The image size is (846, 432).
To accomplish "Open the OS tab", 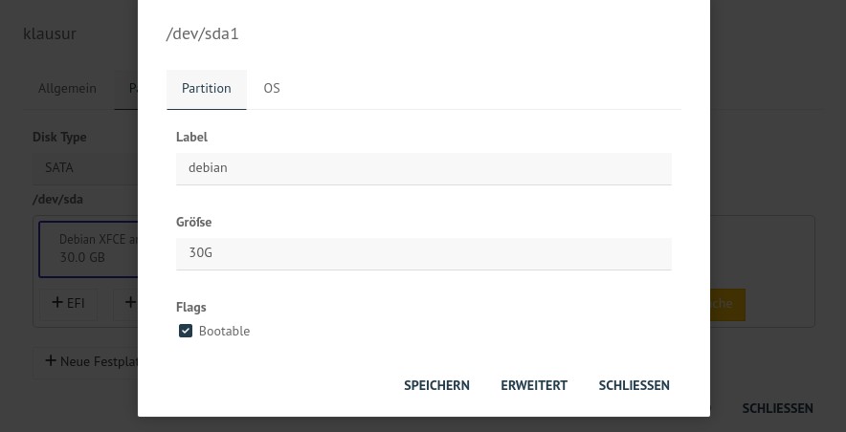I will [x=272, y=89].
